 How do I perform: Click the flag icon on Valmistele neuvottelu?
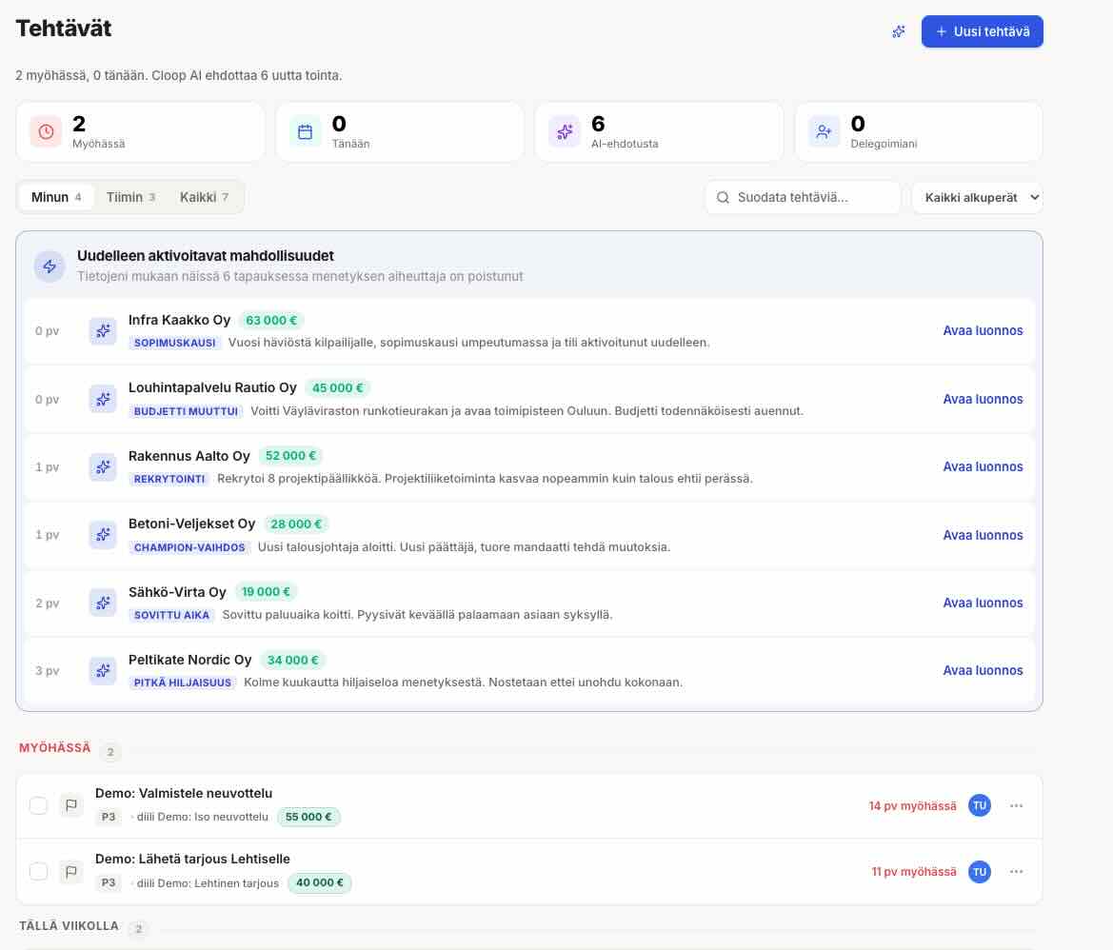tap(71, 805)
